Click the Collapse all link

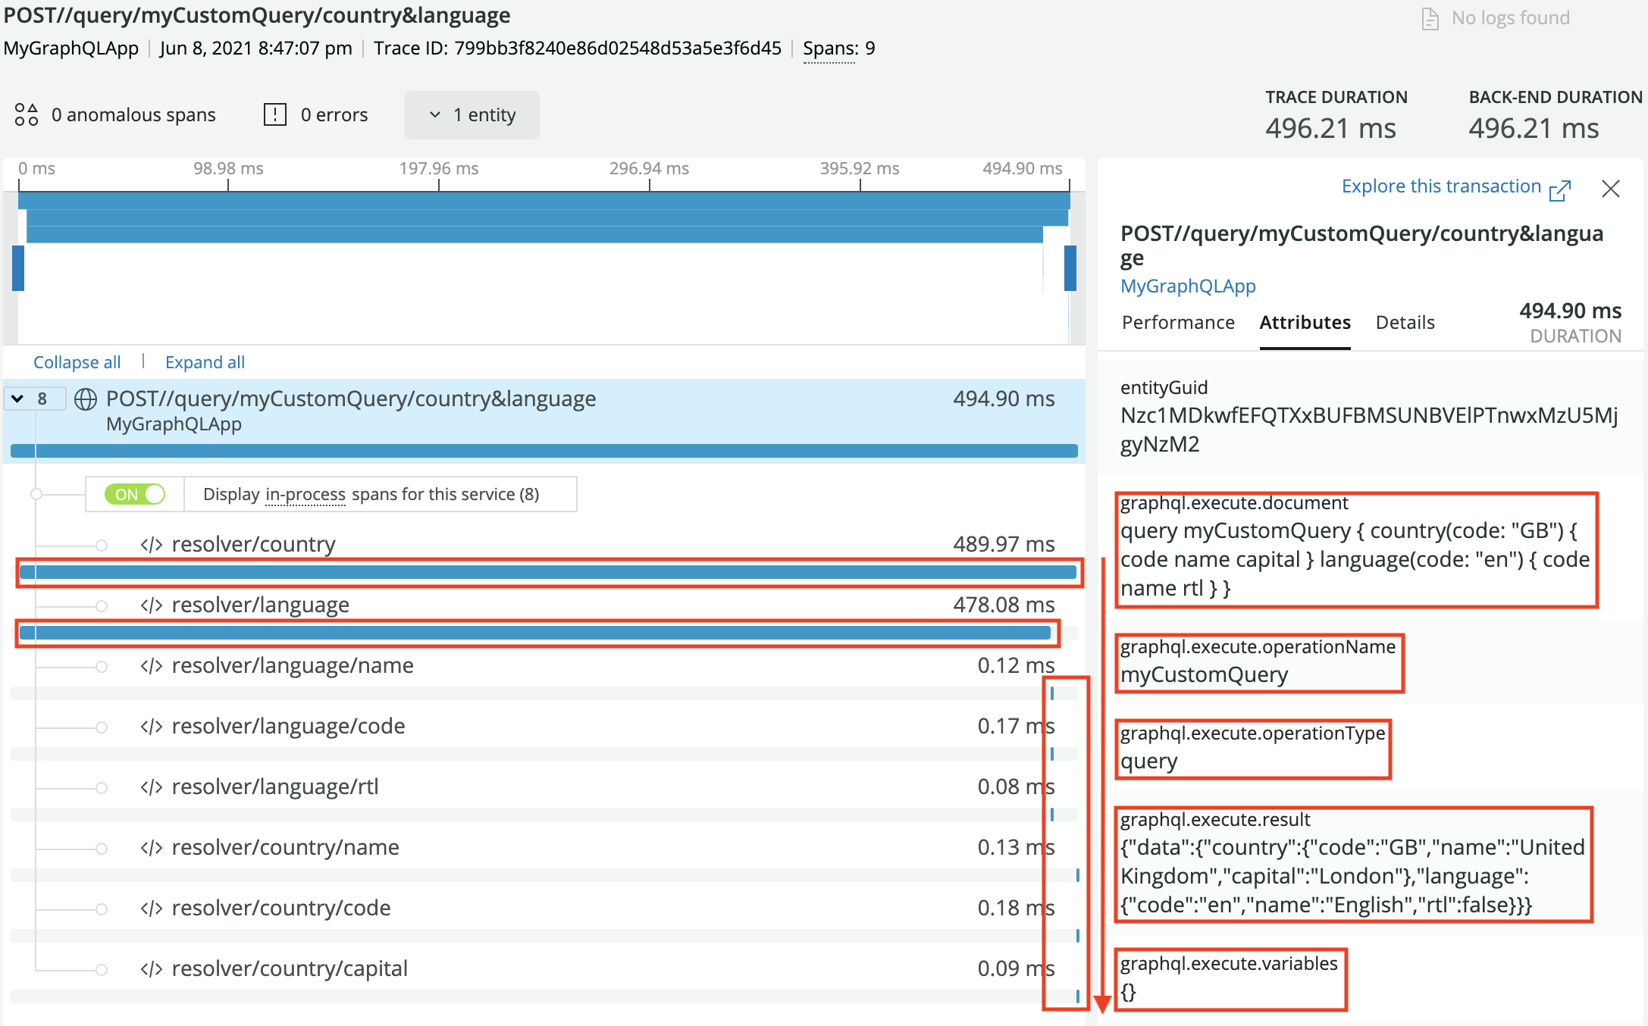click(77, 362)
